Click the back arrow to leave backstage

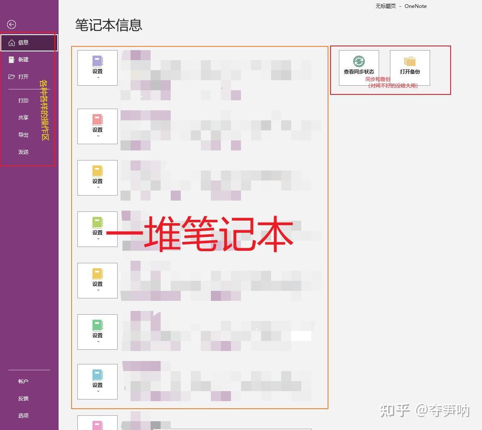tap(11, 24)
